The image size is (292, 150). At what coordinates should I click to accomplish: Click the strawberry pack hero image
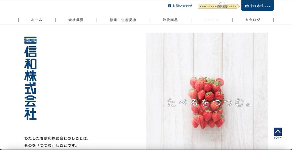207,91
